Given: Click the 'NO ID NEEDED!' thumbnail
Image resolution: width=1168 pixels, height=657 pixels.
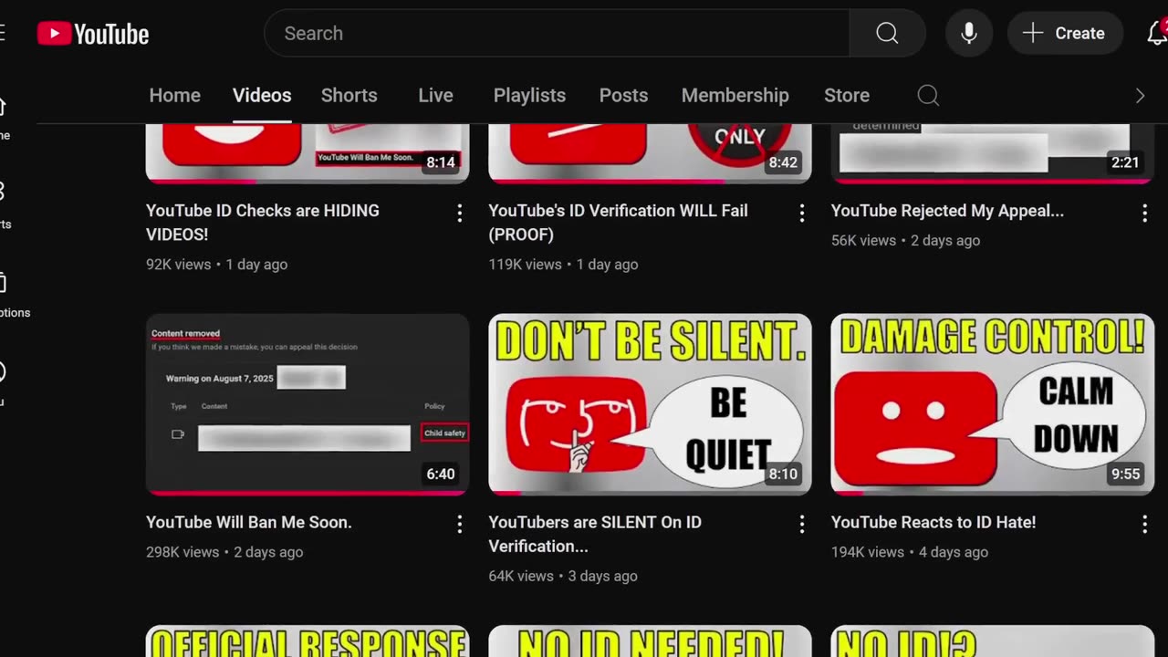Looking at the screenshot, I should pyautogui.click(x=650, y=641).
